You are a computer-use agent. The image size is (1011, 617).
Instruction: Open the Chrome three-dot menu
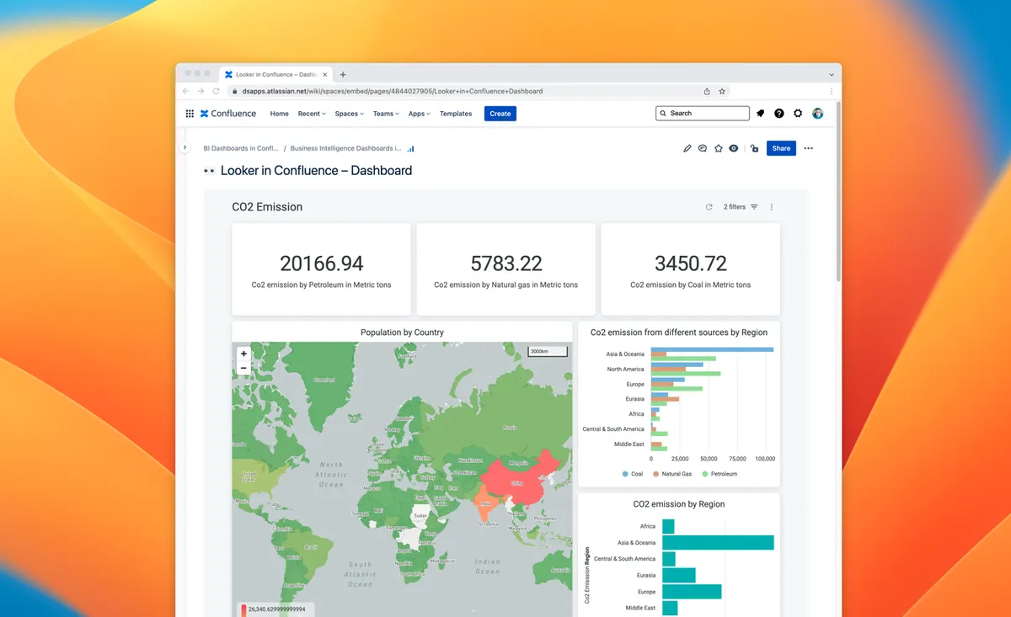[832, 91]
